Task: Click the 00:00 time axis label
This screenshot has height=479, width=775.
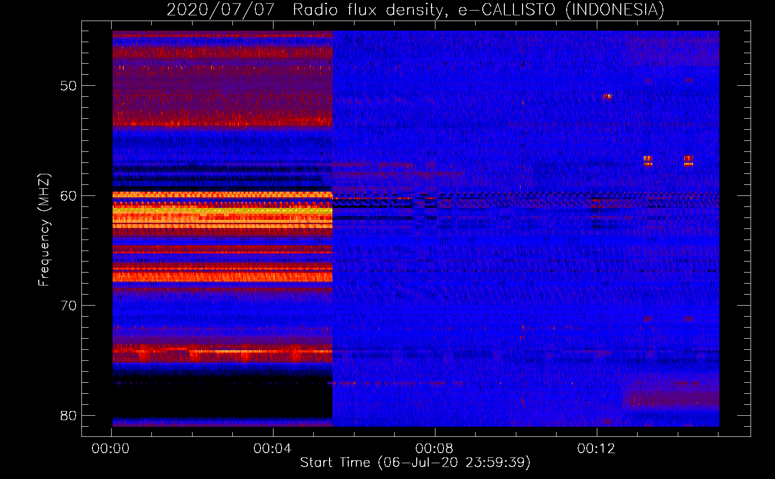Action: 111,448
